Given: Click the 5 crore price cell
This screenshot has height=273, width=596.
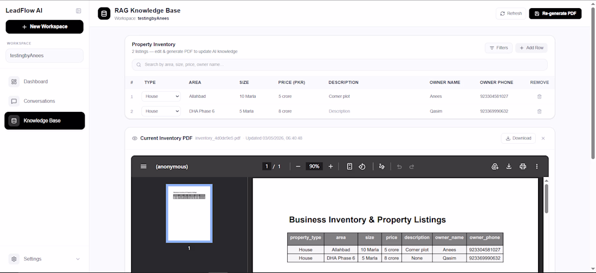Looking at the screenshot, I should point(285,96).
